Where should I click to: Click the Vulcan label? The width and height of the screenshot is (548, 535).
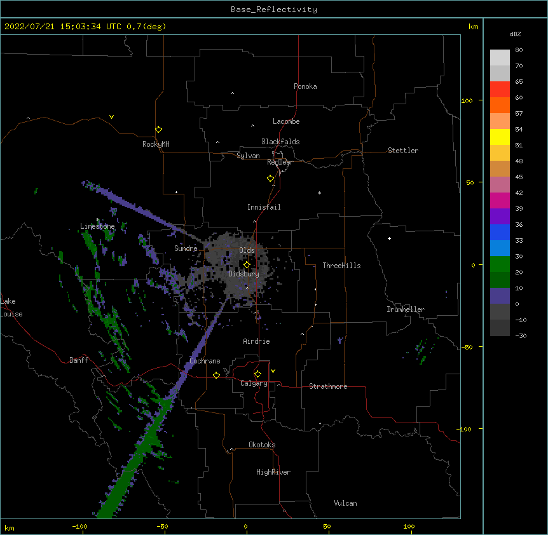point(345,503)
